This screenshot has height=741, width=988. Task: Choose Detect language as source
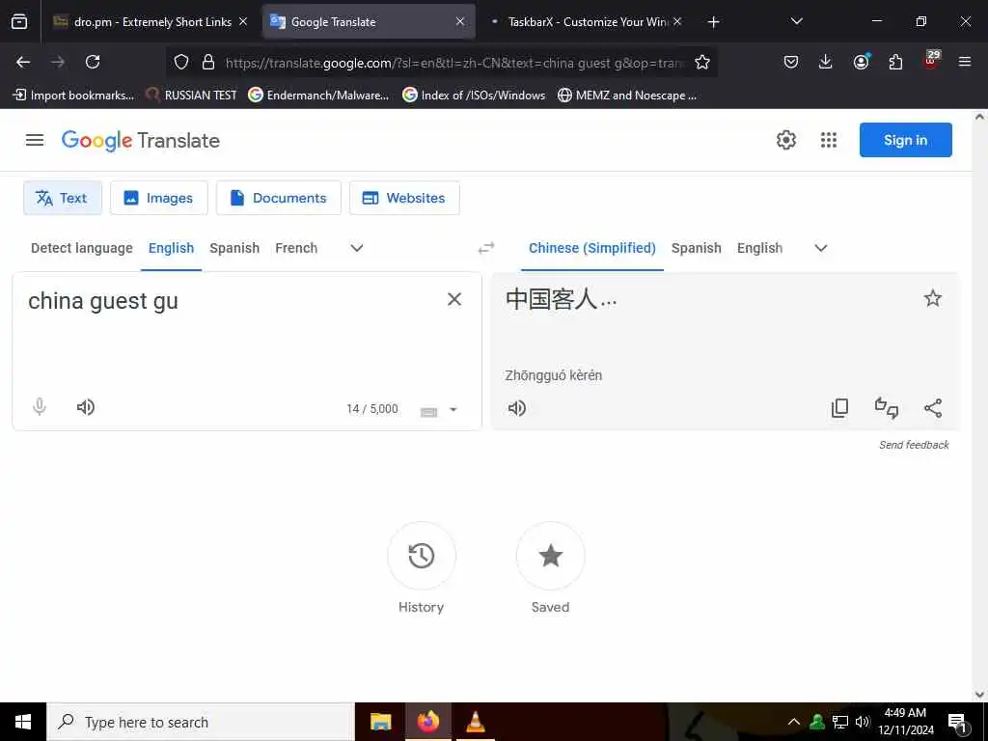[82, 248]
